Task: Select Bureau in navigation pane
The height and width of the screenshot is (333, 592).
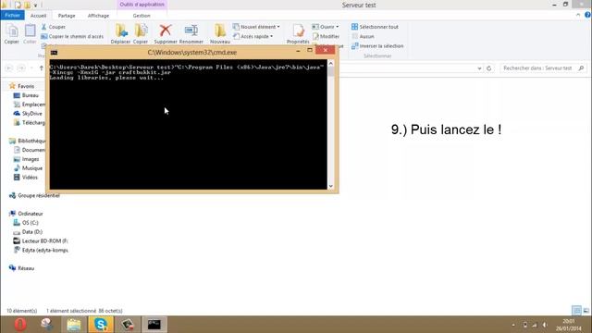Action: point(27,95)
